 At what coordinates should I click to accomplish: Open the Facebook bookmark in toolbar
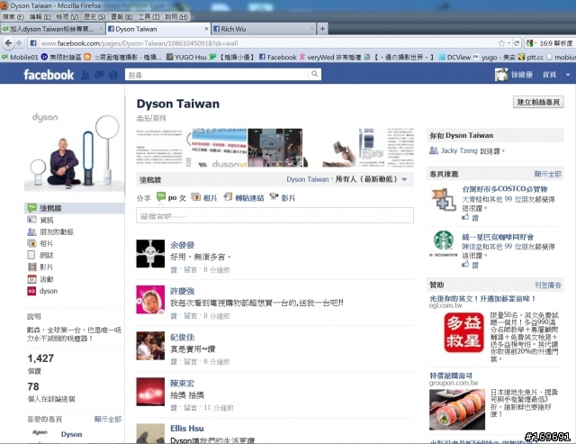(x=278, y=57)
